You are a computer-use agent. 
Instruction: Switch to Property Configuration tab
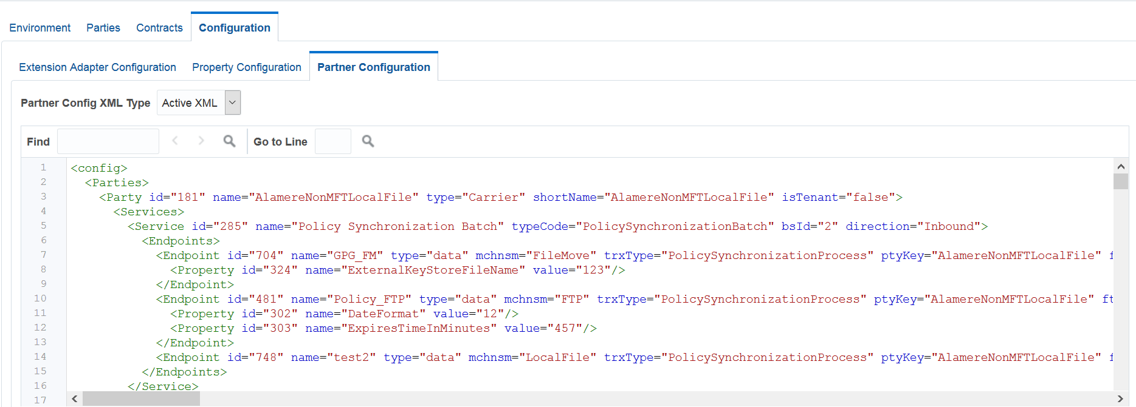[246, 67]
